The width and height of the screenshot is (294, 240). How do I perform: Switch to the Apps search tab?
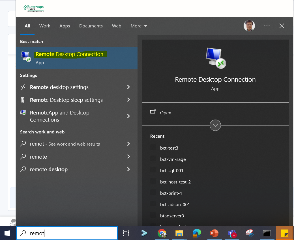point(65,26)
